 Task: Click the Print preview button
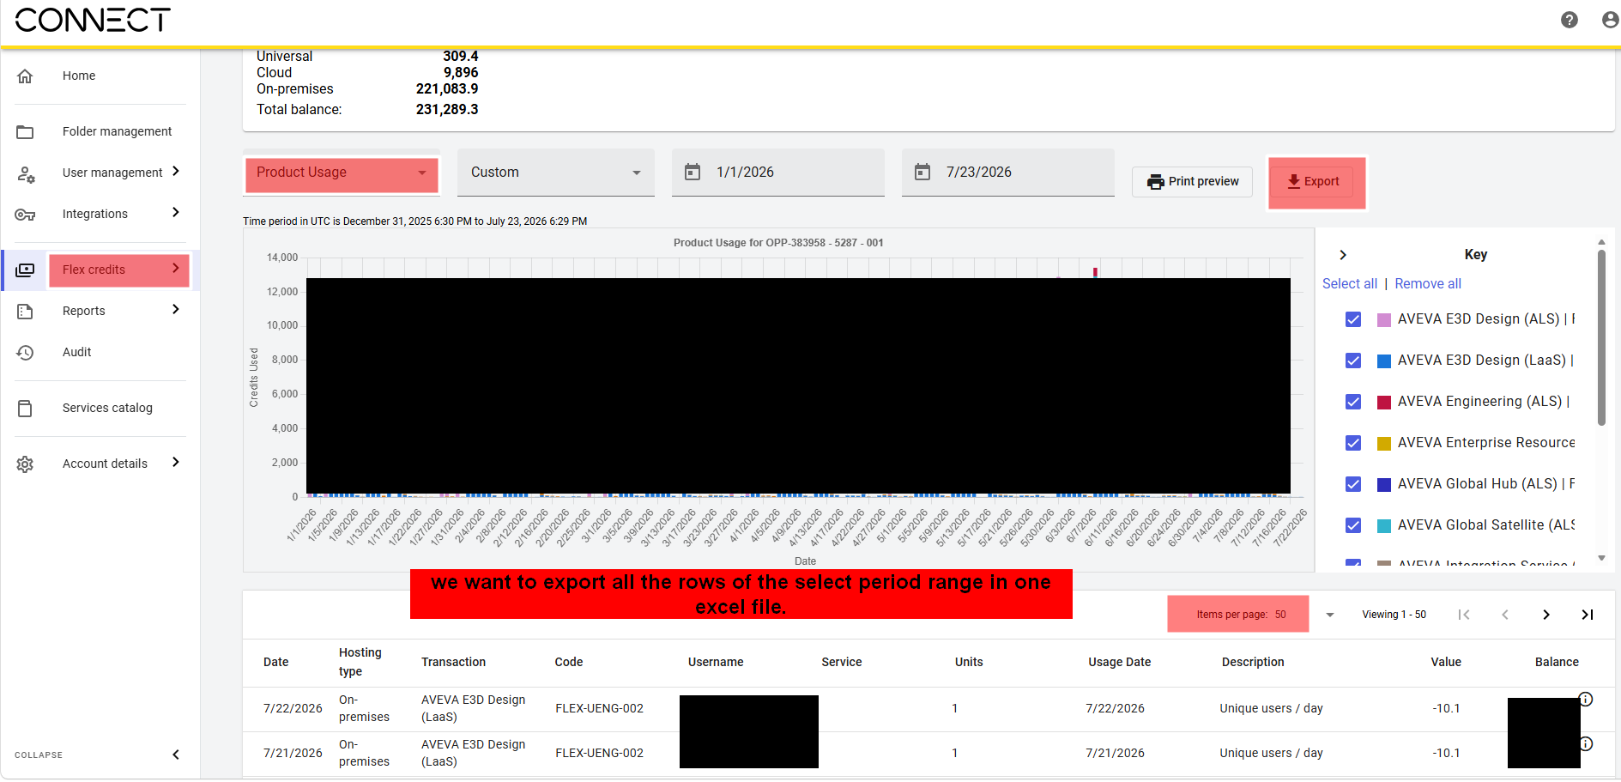(1192, 182)
